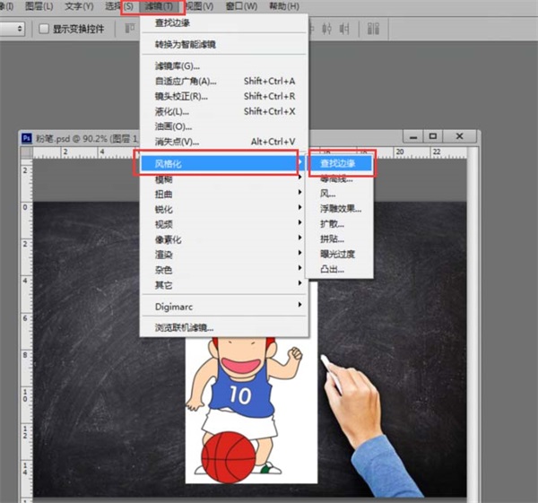This screenshot has width=538, height=503.
Task: Toggle the 显示变换控件 checkbox
Action: tap(44, 29)
